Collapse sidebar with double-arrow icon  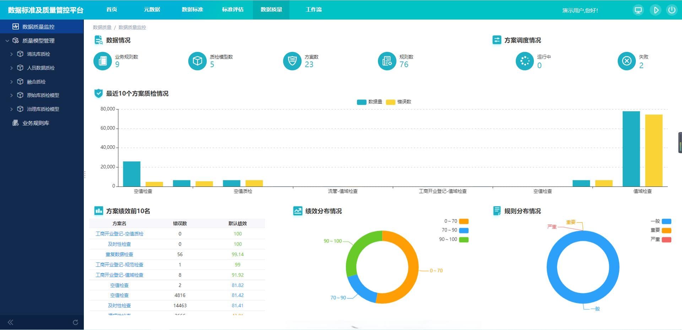coord(10,323)
